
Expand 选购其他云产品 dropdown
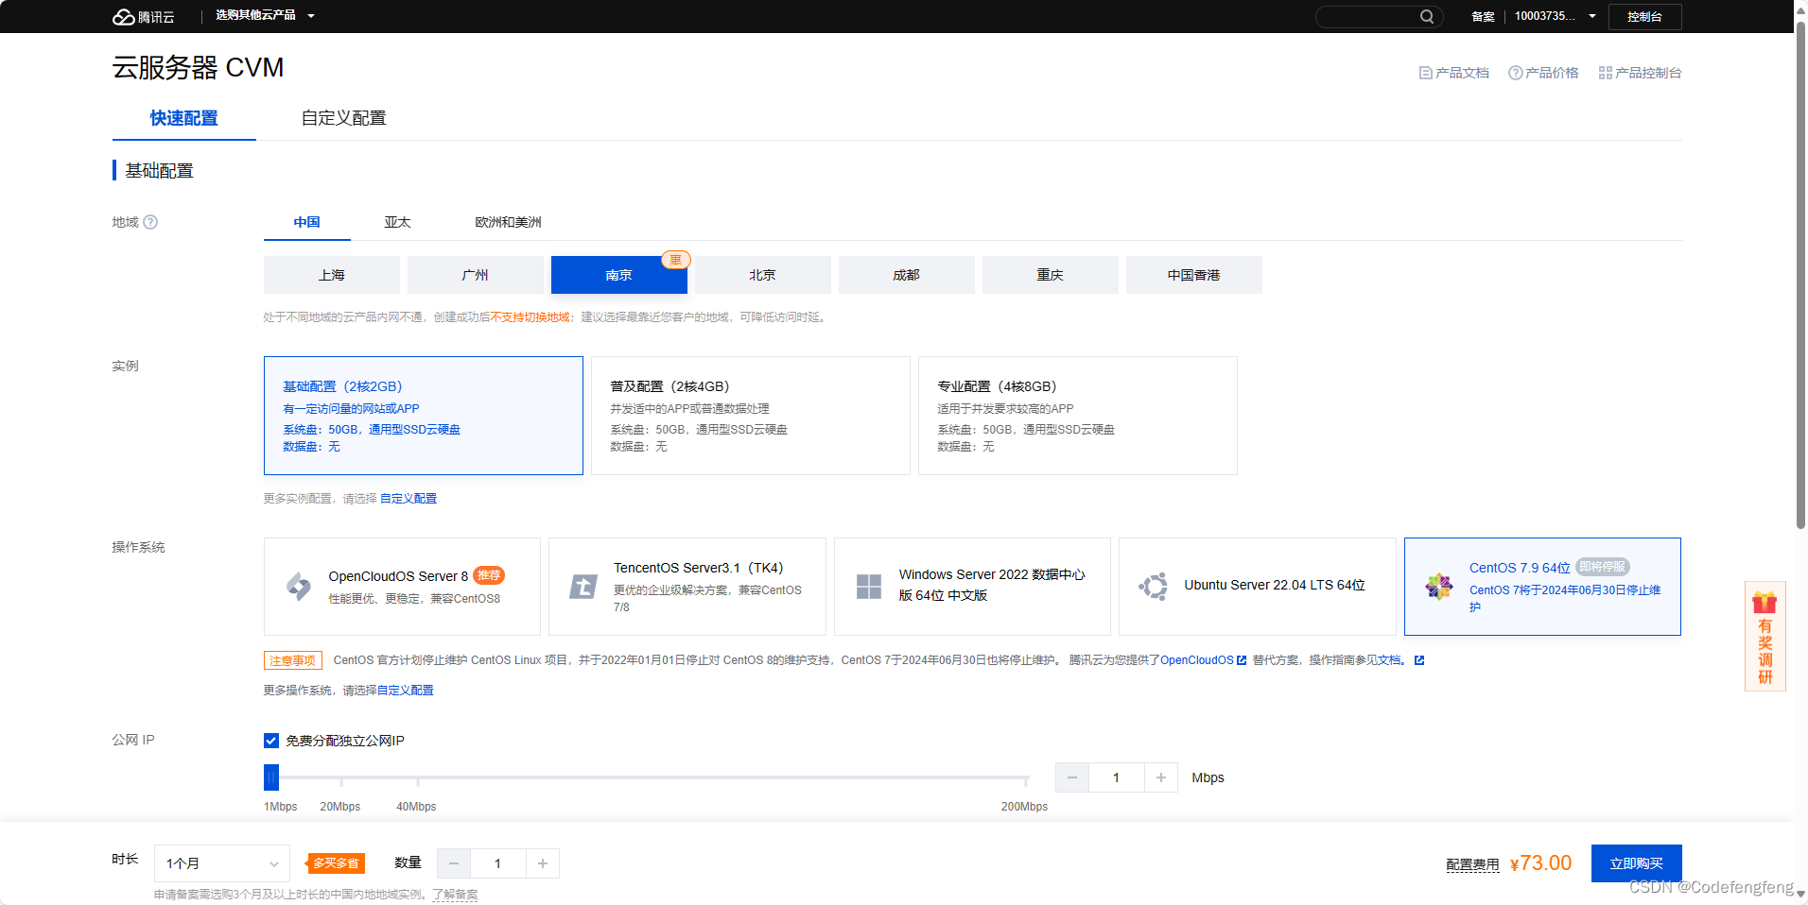pos(265,16)
